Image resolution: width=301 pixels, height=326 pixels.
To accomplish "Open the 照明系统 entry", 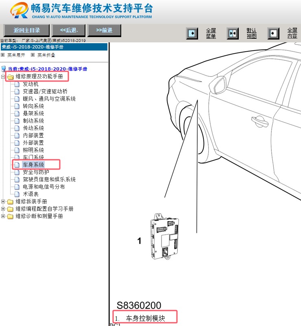I will point(33,150).
